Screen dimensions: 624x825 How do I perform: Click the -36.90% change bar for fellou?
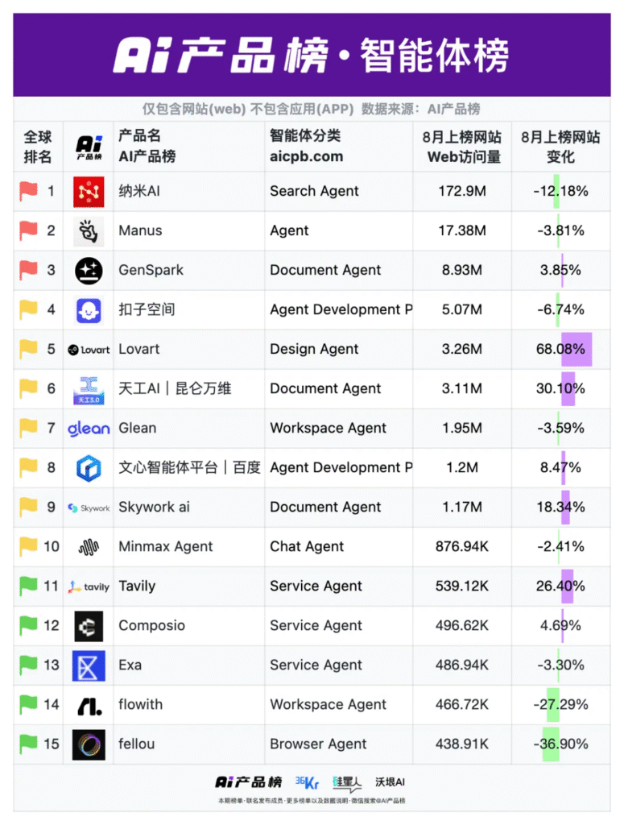pos(551,744)
